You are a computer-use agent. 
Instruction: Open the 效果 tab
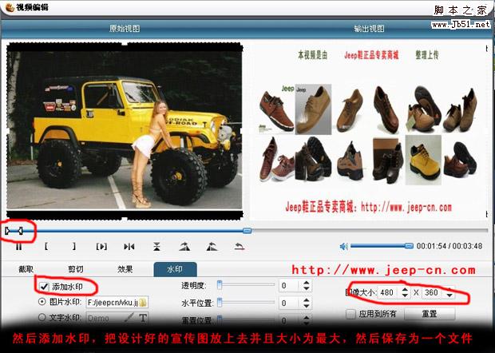pos(125,269)
